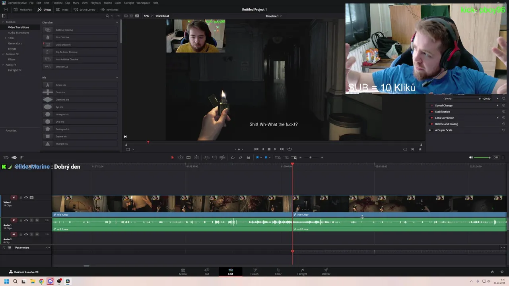Open the effects search options dropdown arrow
The width and height of the screenshot is (509, 286).
pos(112,16)
